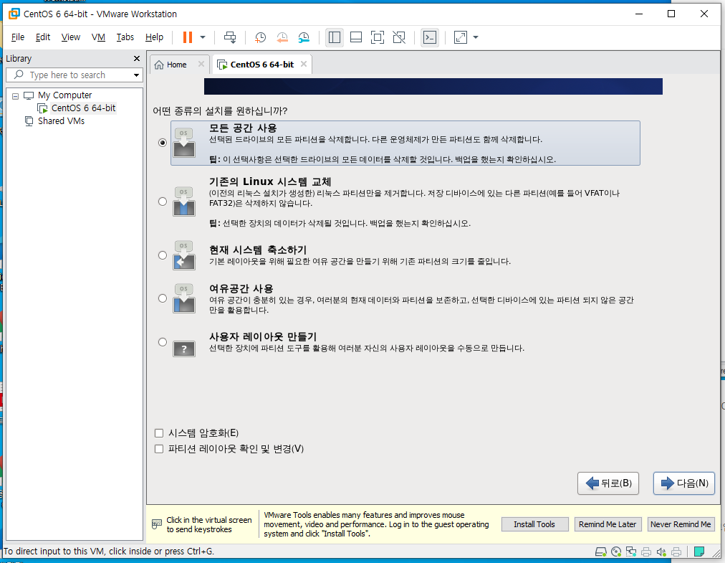Toggle the thumbnail bar view icon

point(356,37)
